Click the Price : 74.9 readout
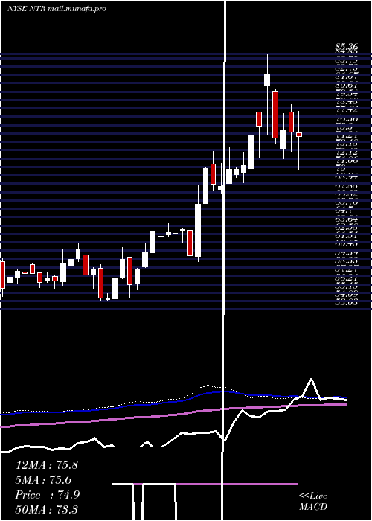This screenshot has height=521, width=372. click(47, 495)
